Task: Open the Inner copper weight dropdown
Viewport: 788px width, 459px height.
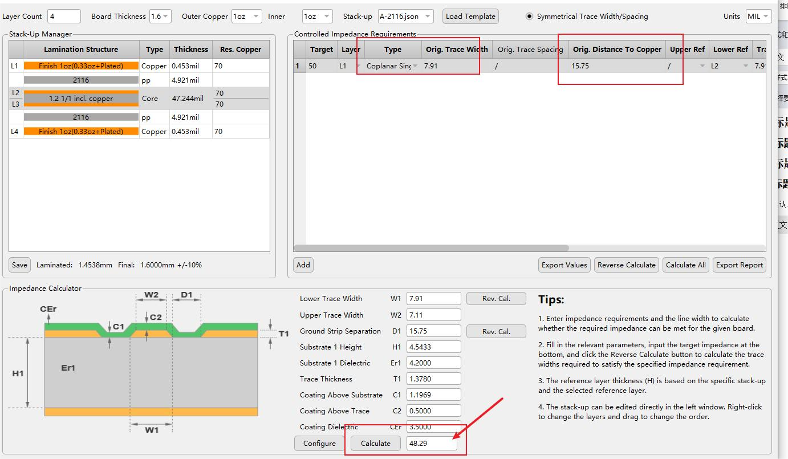Action: (x=318, y=17)
